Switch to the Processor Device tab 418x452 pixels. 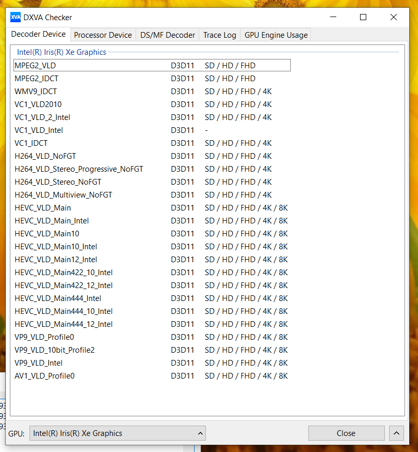[103, 35]
